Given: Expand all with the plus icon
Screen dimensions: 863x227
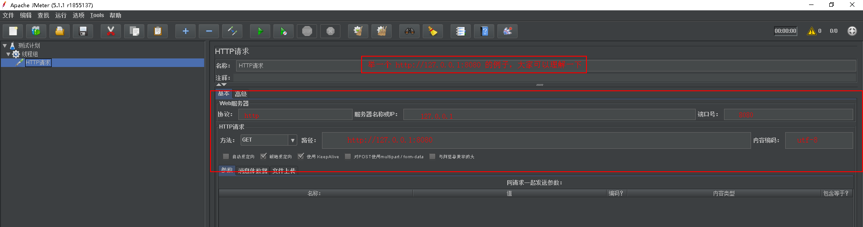Looking at the screenshot, I should pyautogui.click(x=186, y=31).
